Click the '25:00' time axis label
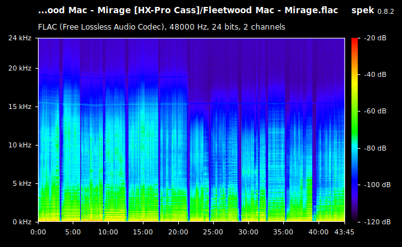This screenshot has width=402, height=247. click(x=213, y=232)
